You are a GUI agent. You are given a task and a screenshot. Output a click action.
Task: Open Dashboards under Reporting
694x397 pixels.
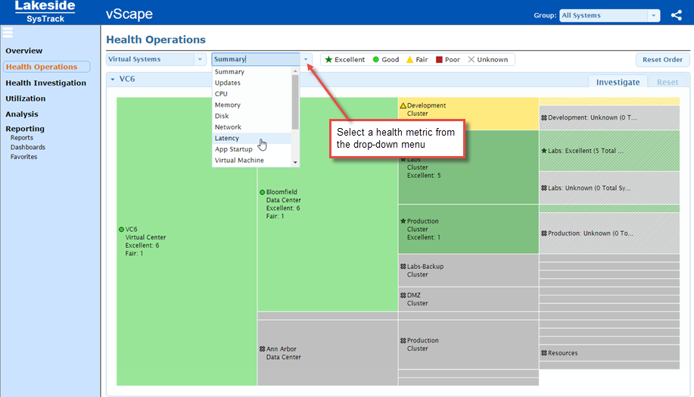point(27,147)
